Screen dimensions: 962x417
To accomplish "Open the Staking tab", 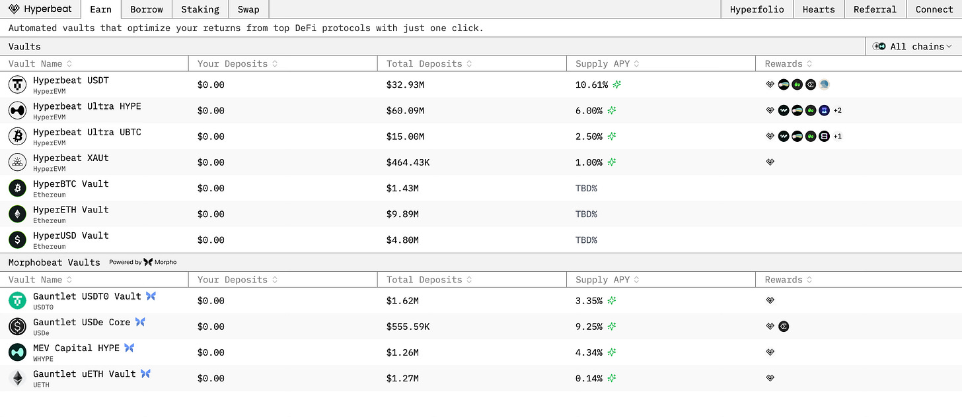I will point(200,9).
